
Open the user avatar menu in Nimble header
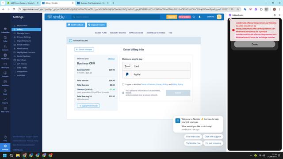click(219, 17)
